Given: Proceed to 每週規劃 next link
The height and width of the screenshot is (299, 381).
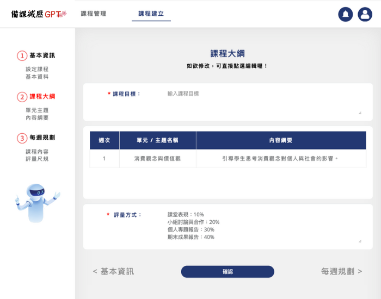Looking at the screenshot, I should (x=341, y=271).
